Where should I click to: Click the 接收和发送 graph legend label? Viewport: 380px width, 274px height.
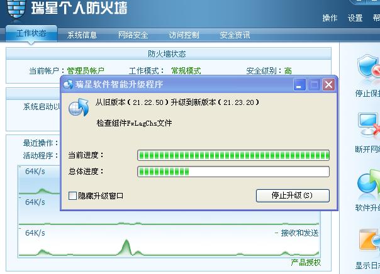pyautogui.click(x=299, y=233)
